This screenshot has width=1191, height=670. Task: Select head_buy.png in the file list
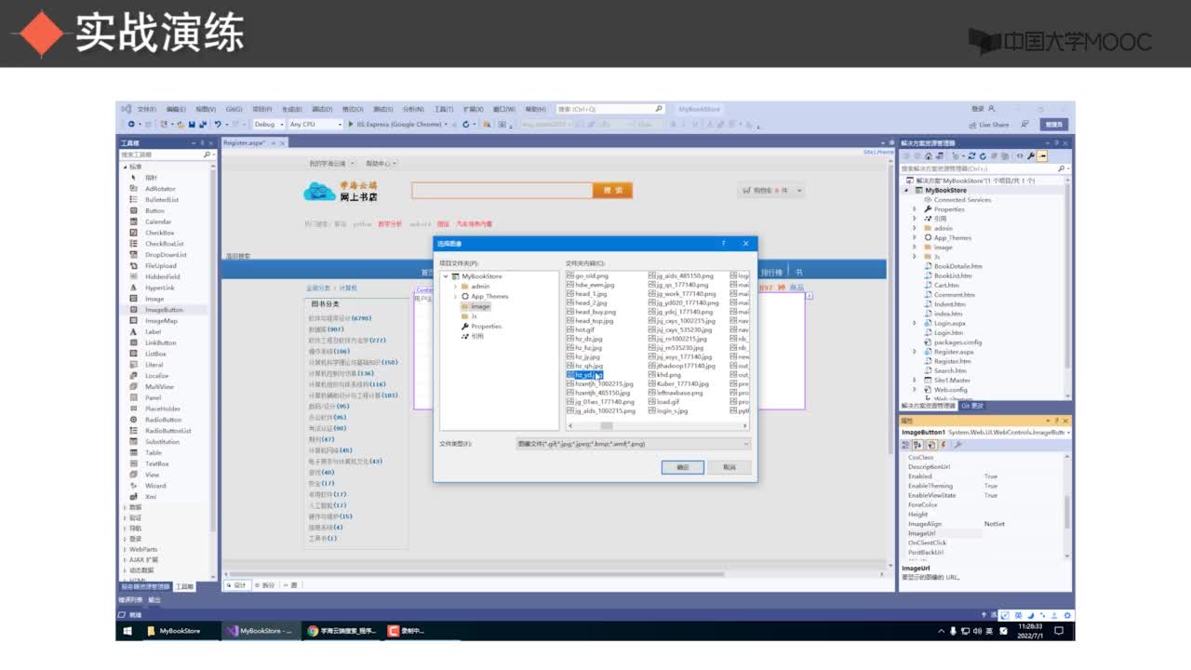click(x=591, y=312)
